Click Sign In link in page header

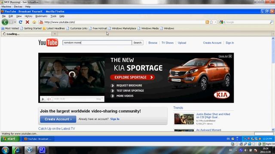pyautogui.click(x=230, y=43)
